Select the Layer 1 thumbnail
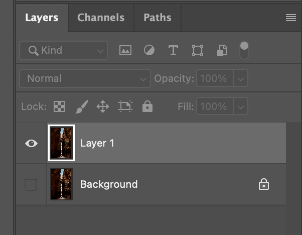The image size is (302, 235). click(61, 143)
